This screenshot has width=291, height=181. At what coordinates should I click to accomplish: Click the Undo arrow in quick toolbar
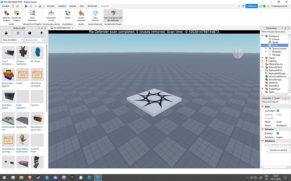pyautogui.click(x=35, y=6)
